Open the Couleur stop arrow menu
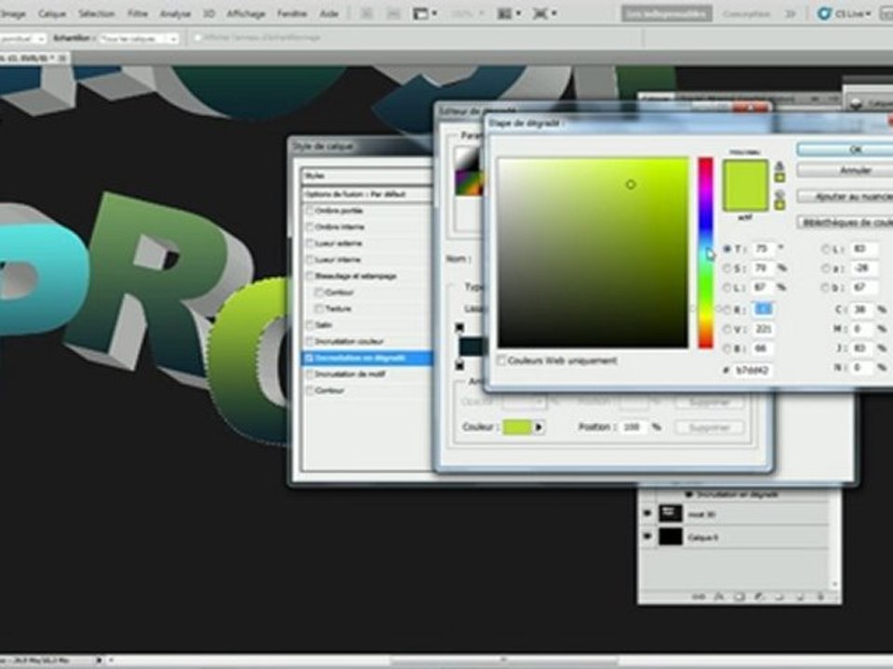Image resolution: width=893 pixels, height=669 pixels. coord(539,426)
